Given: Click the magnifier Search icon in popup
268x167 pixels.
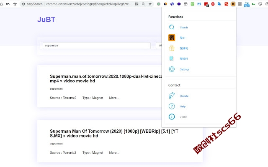Looking at the screenshot, I should click(x=172, y=27).
